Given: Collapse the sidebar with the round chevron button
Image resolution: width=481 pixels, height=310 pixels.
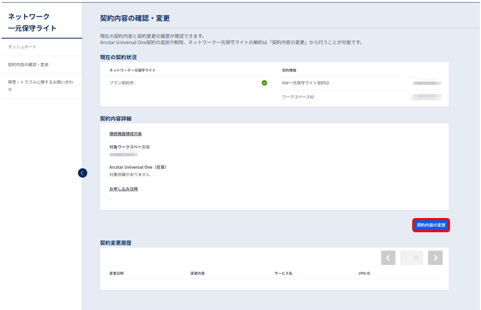Looking at the screenshot, I should [x=82, y=173].
